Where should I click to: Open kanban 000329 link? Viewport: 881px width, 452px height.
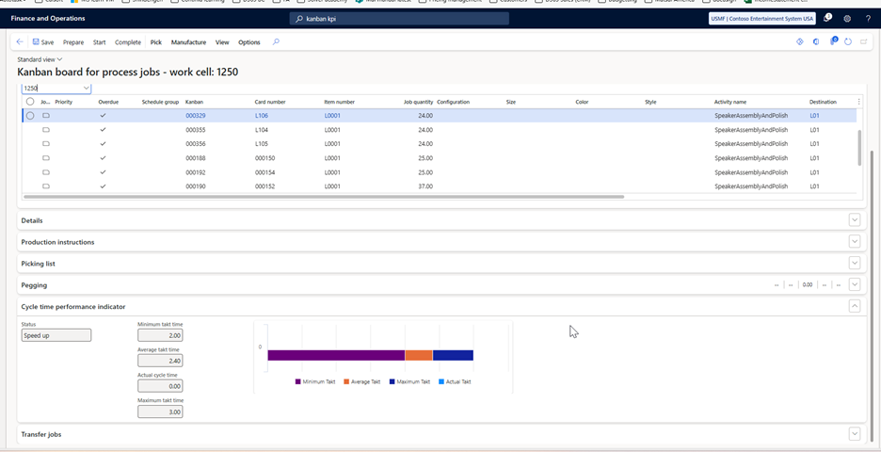point(195,115)
